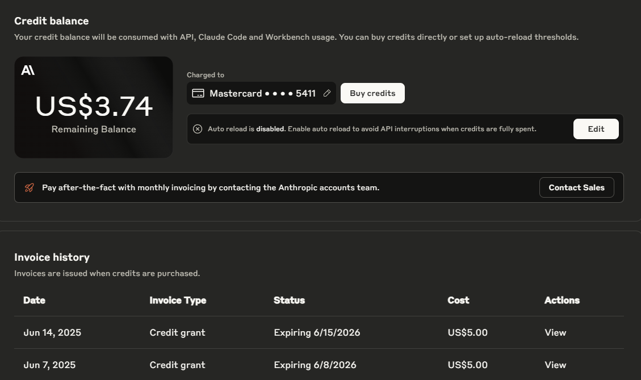The width and height of the screenshot is (641, 380).
Task: Click the Jun 14, 2025 date cell
Action: click(x=52, y=332)
